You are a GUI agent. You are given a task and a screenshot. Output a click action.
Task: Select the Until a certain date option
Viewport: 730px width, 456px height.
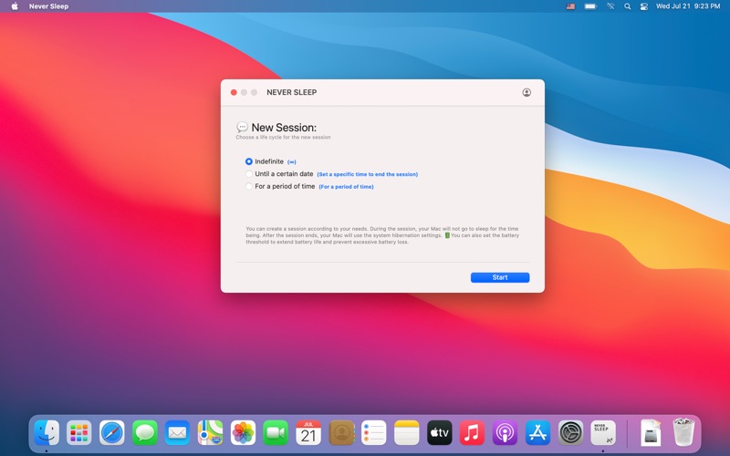point(249,173)
